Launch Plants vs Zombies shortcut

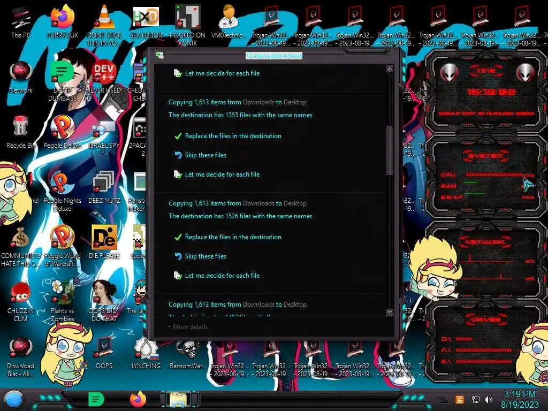(63, 301)
